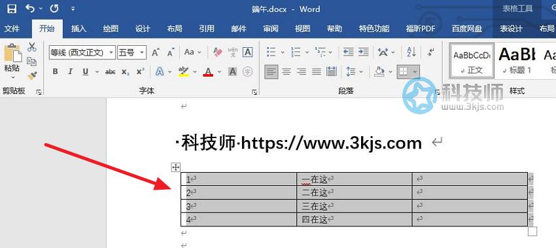The image size is (556, 248).
Task: Open the font name dropdown 等线
Action: point(111,52)
